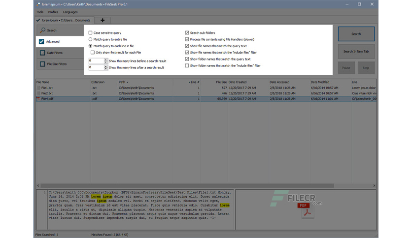Check Only show first result for each File
This screenshot has height=238, width=412.
click(x=93, y=53)
